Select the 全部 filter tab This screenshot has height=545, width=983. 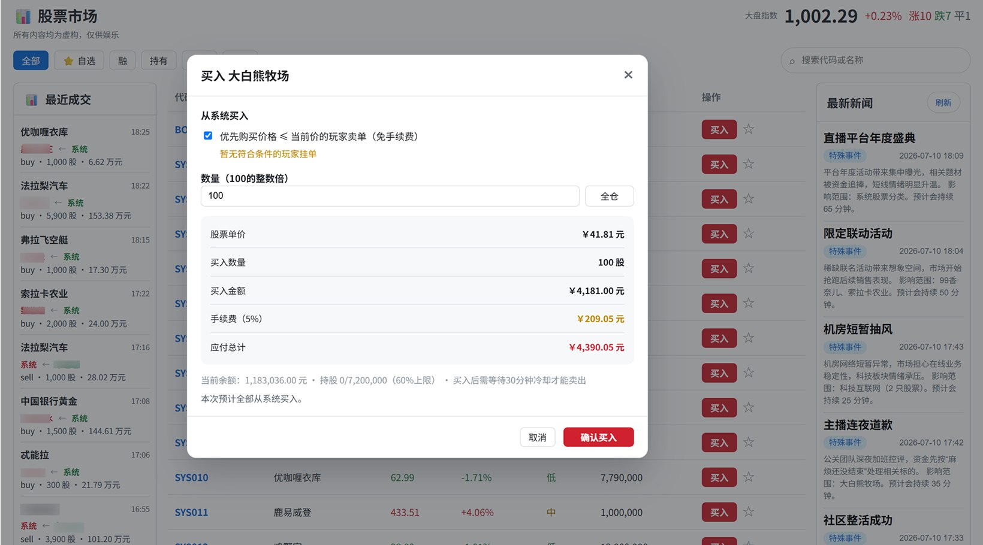pos(31,60)
